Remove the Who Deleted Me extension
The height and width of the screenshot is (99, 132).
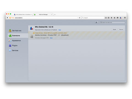[x=121, y=29]
